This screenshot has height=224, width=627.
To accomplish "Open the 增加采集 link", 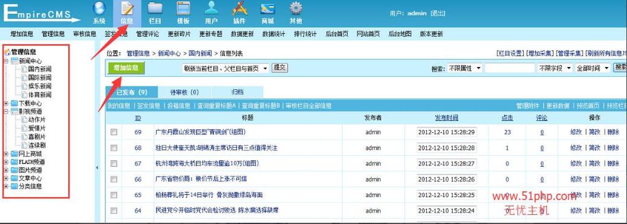I will tap(540, 53).
